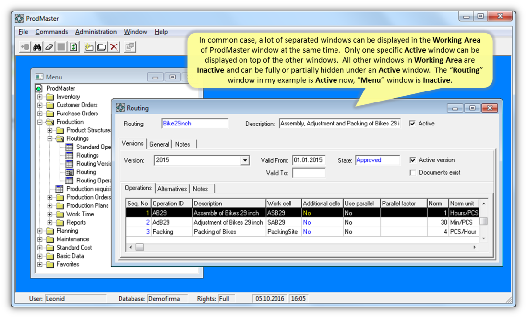Screen dimensions: 527x318
Task: Click the Demofirma database status bar value
Action: pyautogui.click(x=167, y=298)
